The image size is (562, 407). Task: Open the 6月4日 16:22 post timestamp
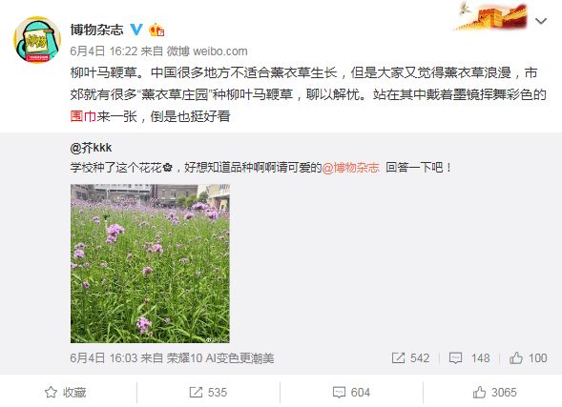coord(104,51)
